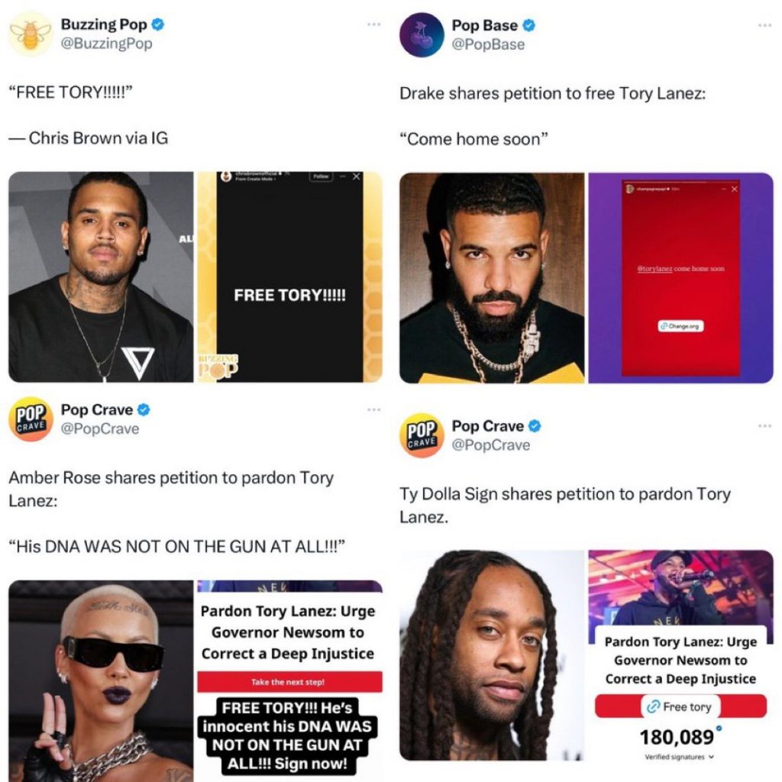Open three-dot menu on Amber Rose tweet

point(373,409)
